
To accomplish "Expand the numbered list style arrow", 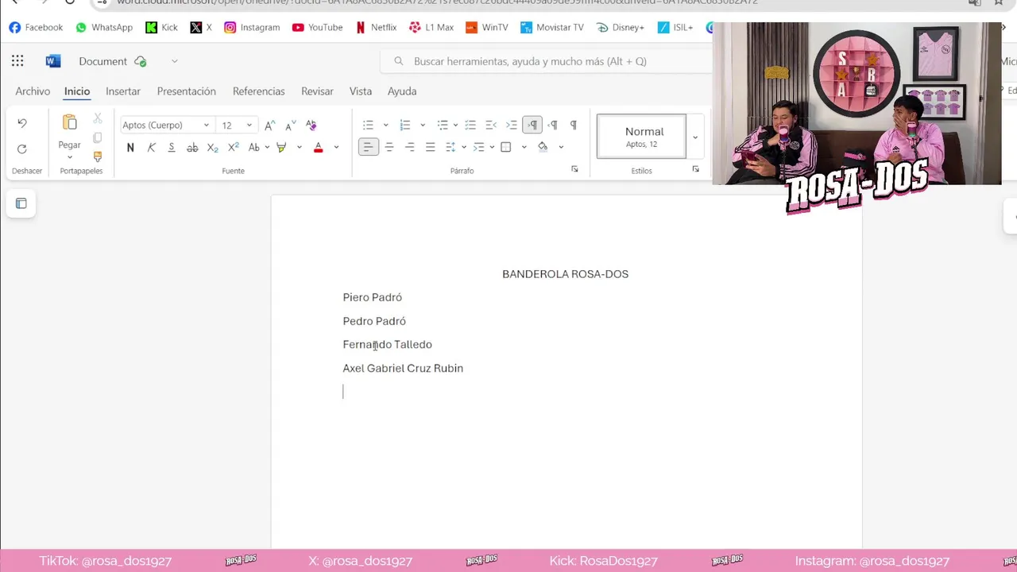I will tap(423, 125).
